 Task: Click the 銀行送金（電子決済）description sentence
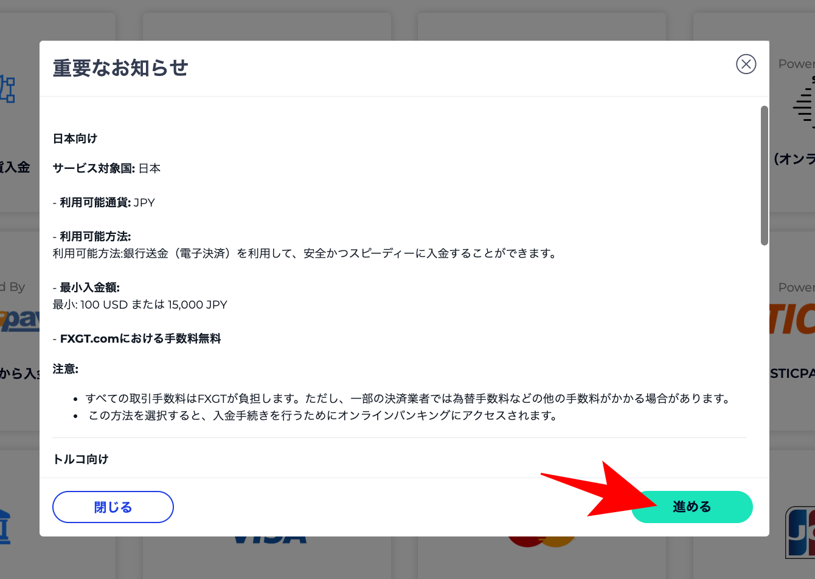(305, 253)
